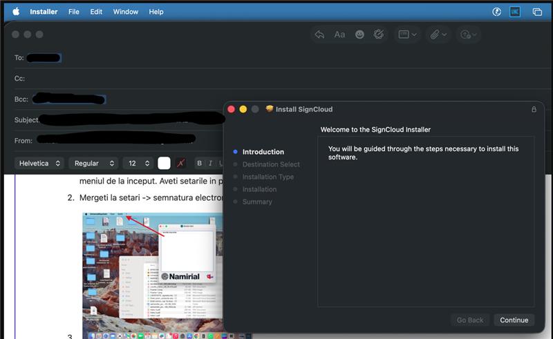Open the Window menu
This screenshot has width=553, height=339.
[126, 12]
